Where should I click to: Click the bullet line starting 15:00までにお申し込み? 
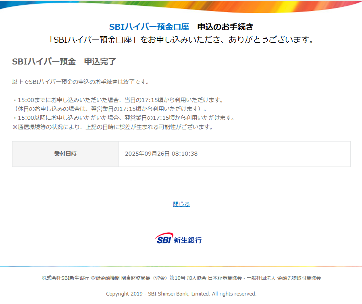118,100
